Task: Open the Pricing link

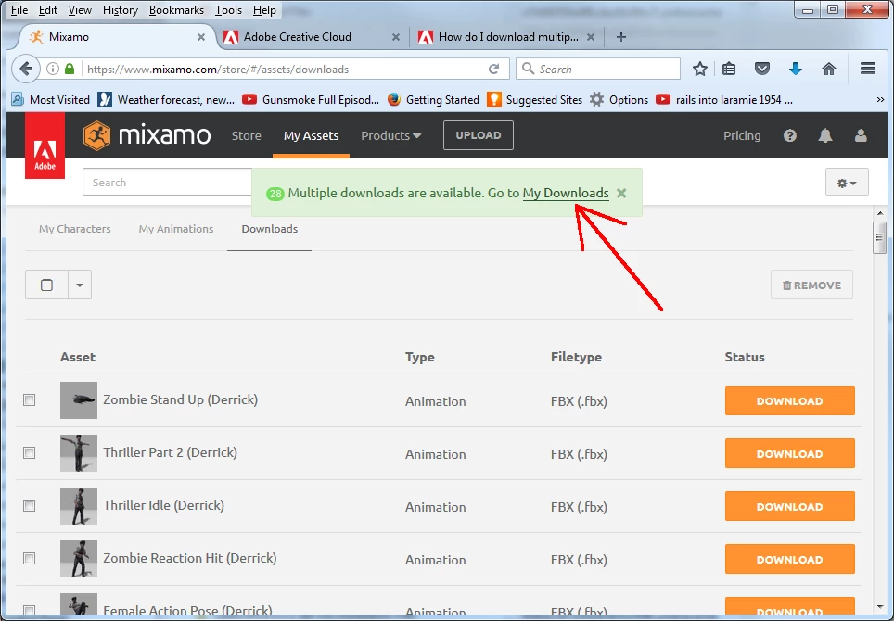Action: coord(742,135)
